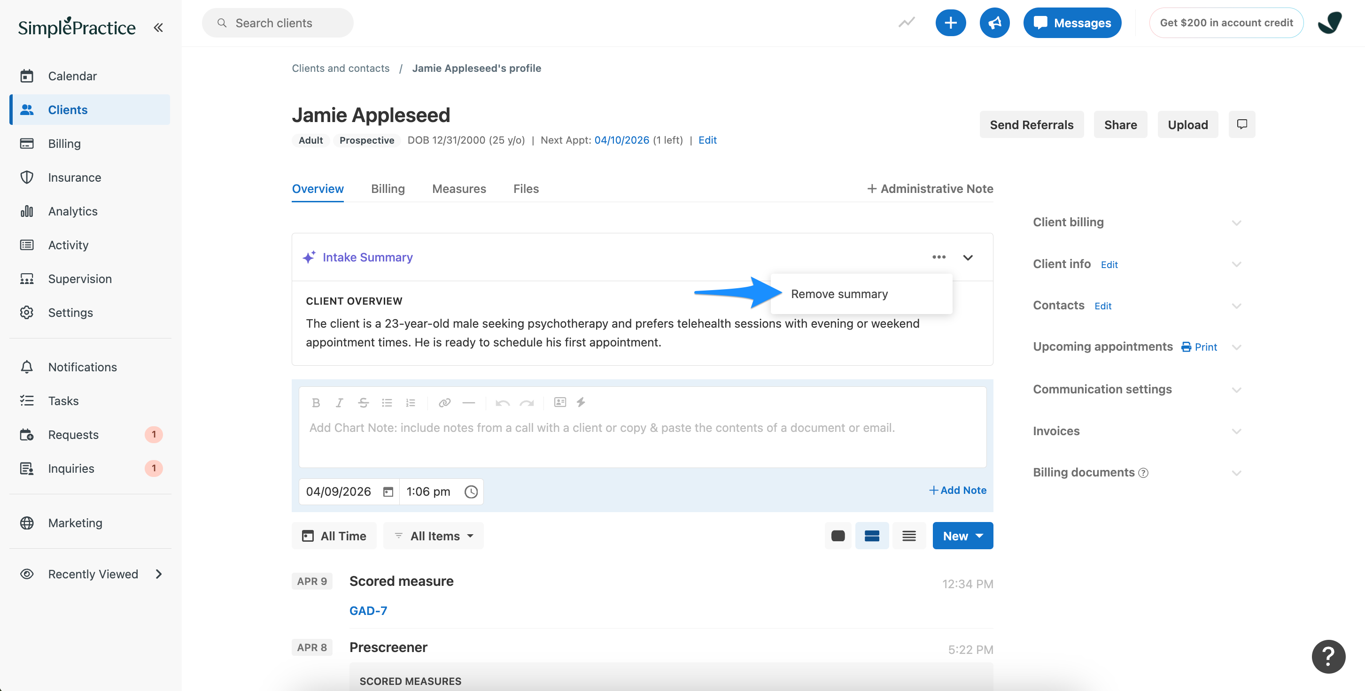This screenshot has width=1365, height=691.
Task: Insert a bulleted list in chart note
Action: (387, 403)
